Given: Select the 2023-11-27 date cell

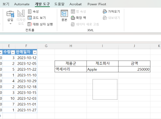Looking at the screenshot, I should [x=26, y=110].
